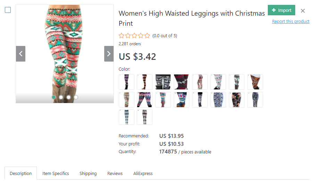Screen dimensions: 314x183
Task: Open the Shipping tab
Action: (x=88, y=173)
